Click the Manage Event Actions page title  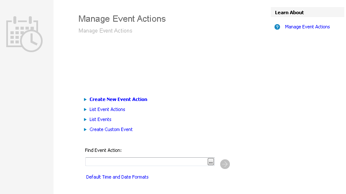point(122,19)
